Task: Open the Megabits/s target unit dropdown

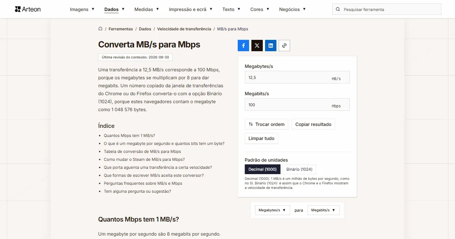Action: point(323,210)
